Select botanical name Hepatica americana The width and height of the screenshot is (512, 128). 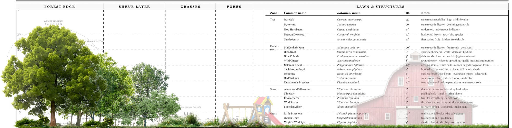(x=349, y=74)
